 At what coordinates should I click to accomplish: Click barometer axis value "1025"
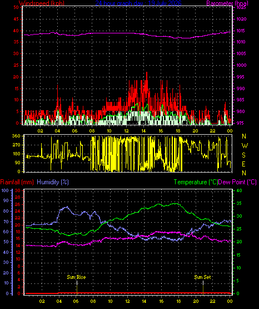(241, 8)
